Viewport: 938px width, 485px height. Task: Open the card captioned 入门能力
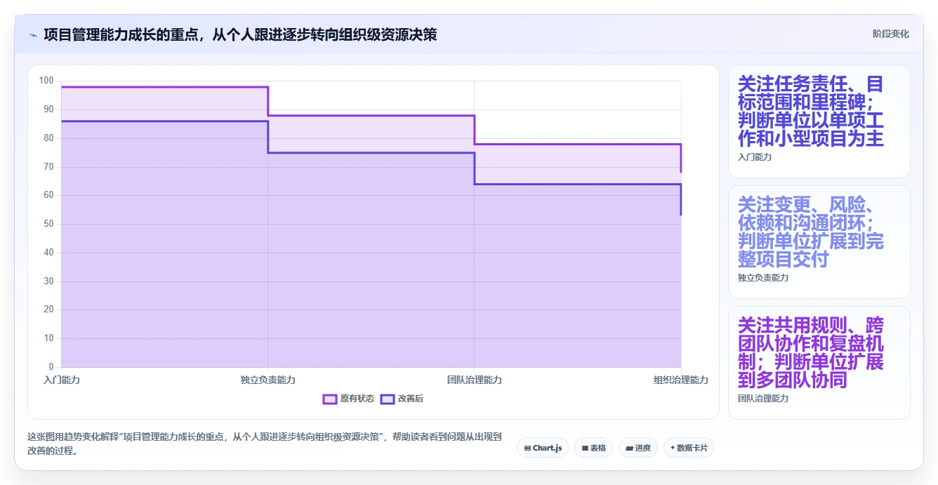(819, 121)
